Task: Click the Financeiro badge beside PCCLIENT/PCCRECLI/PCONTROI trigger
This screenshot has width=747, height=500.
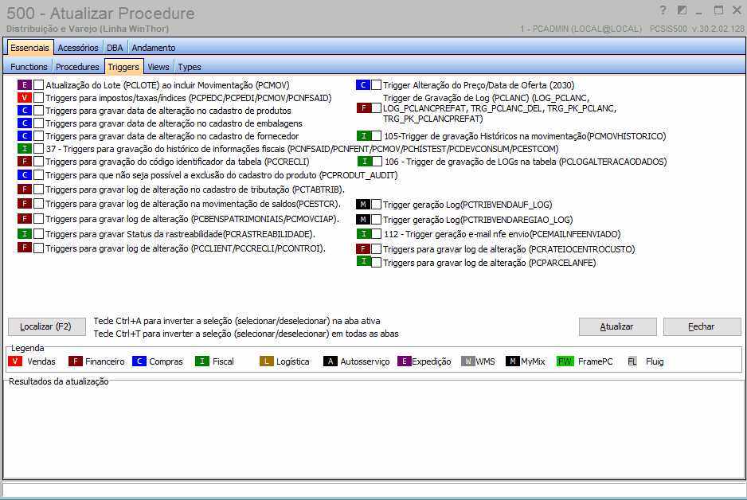Action: click(25, 248)
